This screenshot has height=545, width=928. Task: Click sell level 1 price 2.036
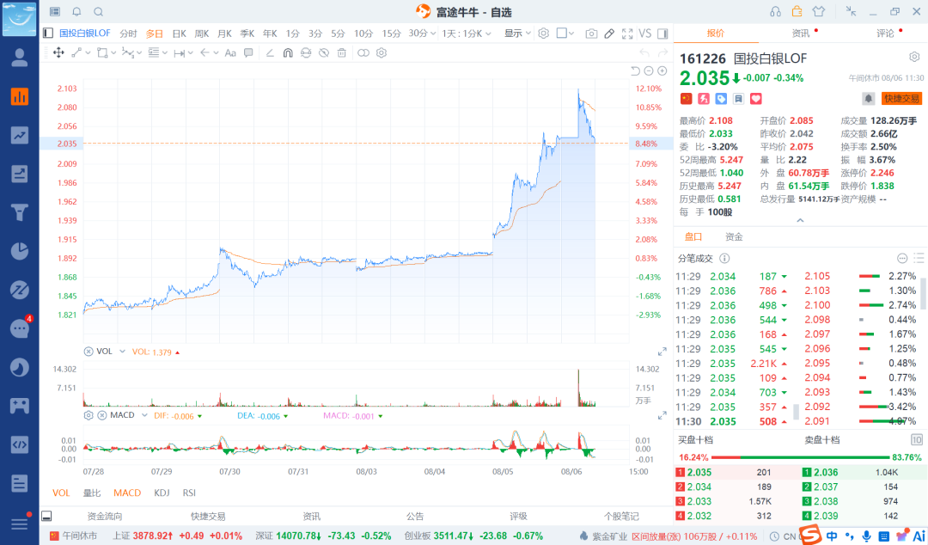click(x=826, y=473)
